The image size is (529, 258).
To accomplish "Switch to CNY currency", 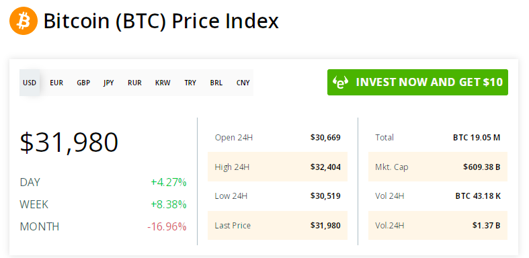I will click(243, 83).
